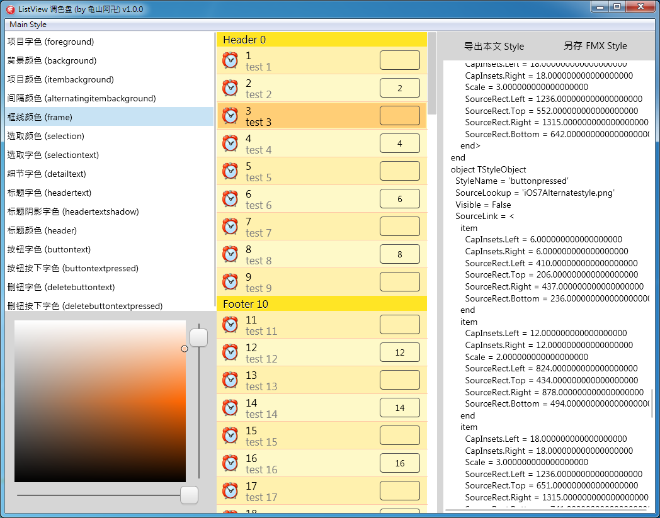The image size is (660, 518).
Task: Select list item test 13
Action: (322, 380)
